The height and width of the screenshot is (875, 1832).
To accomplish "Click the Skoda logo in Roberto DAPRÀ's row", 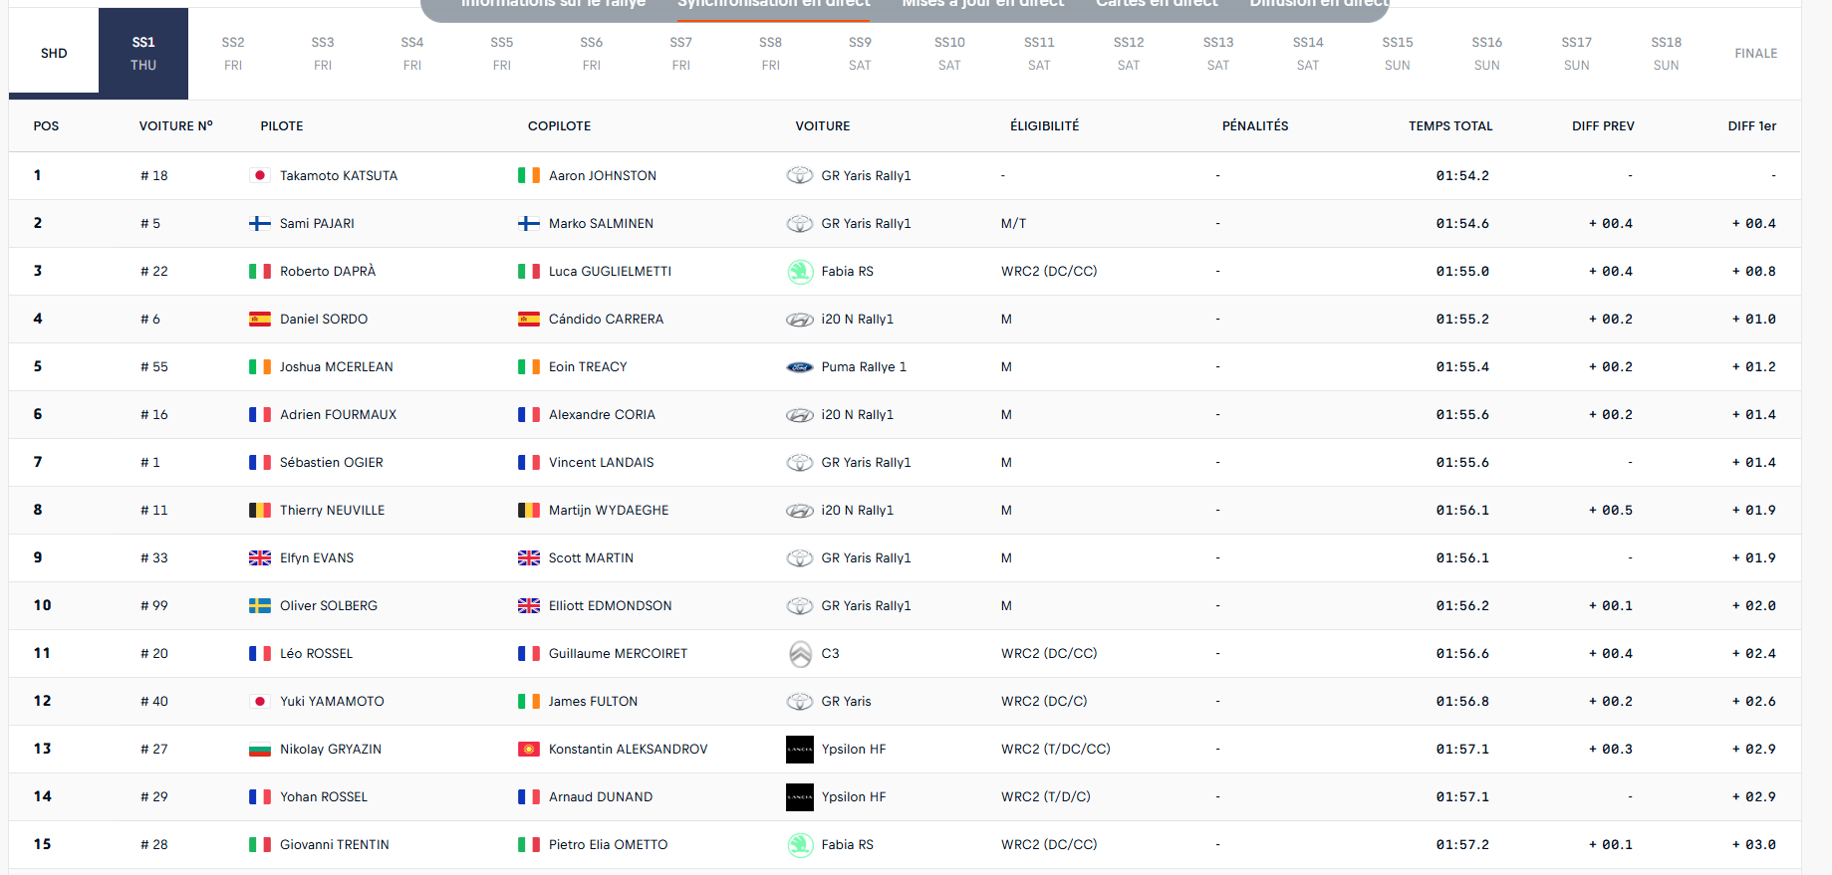I will coord(800,271).
